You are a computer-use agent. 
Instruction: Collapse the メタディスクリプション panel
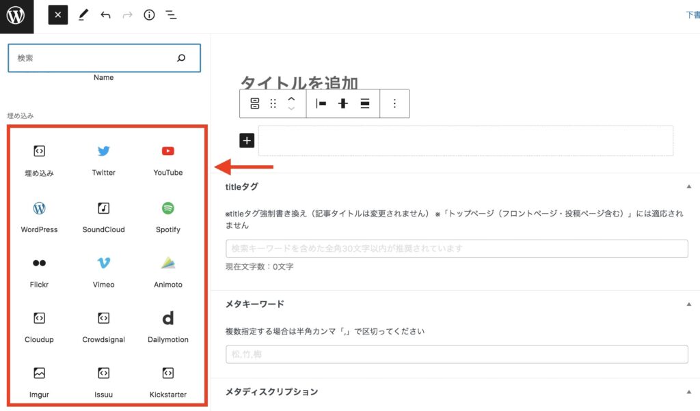tap(689, 392)
